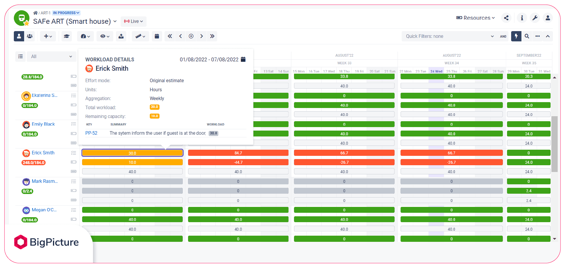Open the IN PROGRESS status dropdown
565x270 pixels.
click(66, 13)
